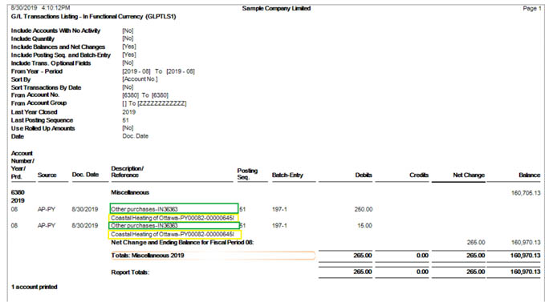Image resolution: width=545 pixels, height=302 pixels.
Task: Select the Doc. Date column header
Action: [86, 175]
